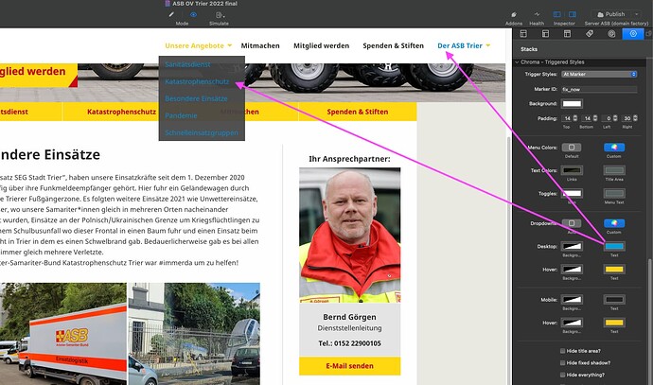Choose Pandemie from the dropdown
Screen dimensions: 653x385
pos(181,115)
